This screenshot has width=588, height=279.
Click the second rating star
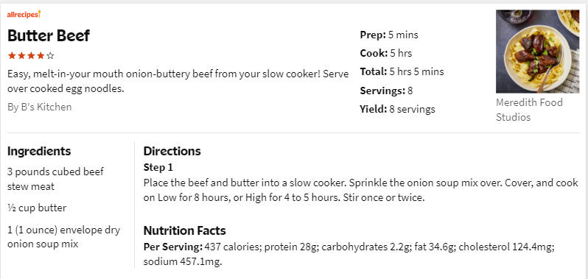point(21,56)
